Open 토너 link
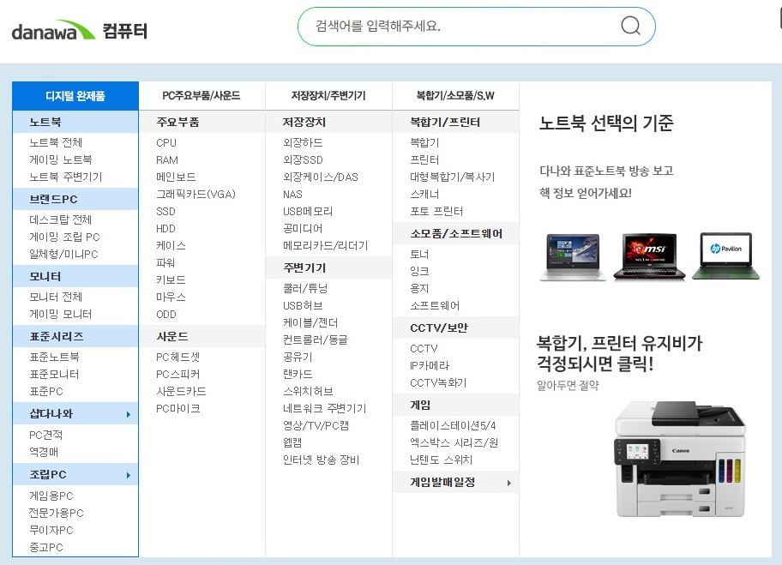 [419, 255]
